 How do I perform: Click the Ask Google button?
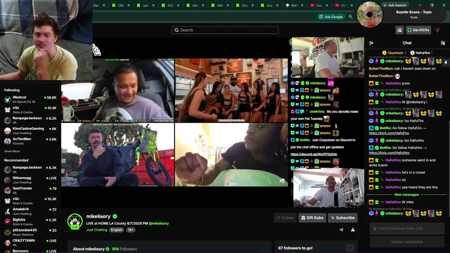coord(330,17)
